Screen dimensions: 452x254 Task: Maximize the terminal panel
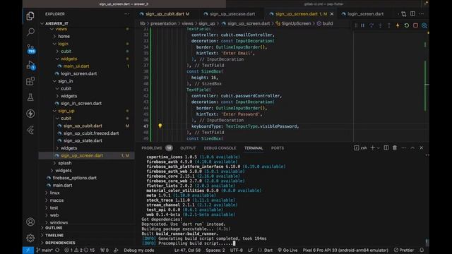[x=412, y=147]
